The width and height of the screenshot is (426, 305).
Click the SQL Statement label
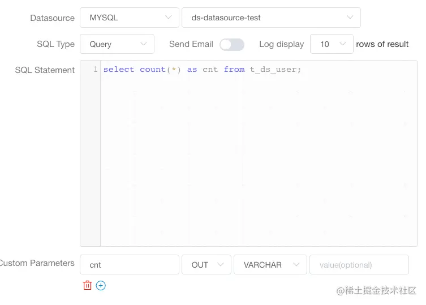click(45, 70)
